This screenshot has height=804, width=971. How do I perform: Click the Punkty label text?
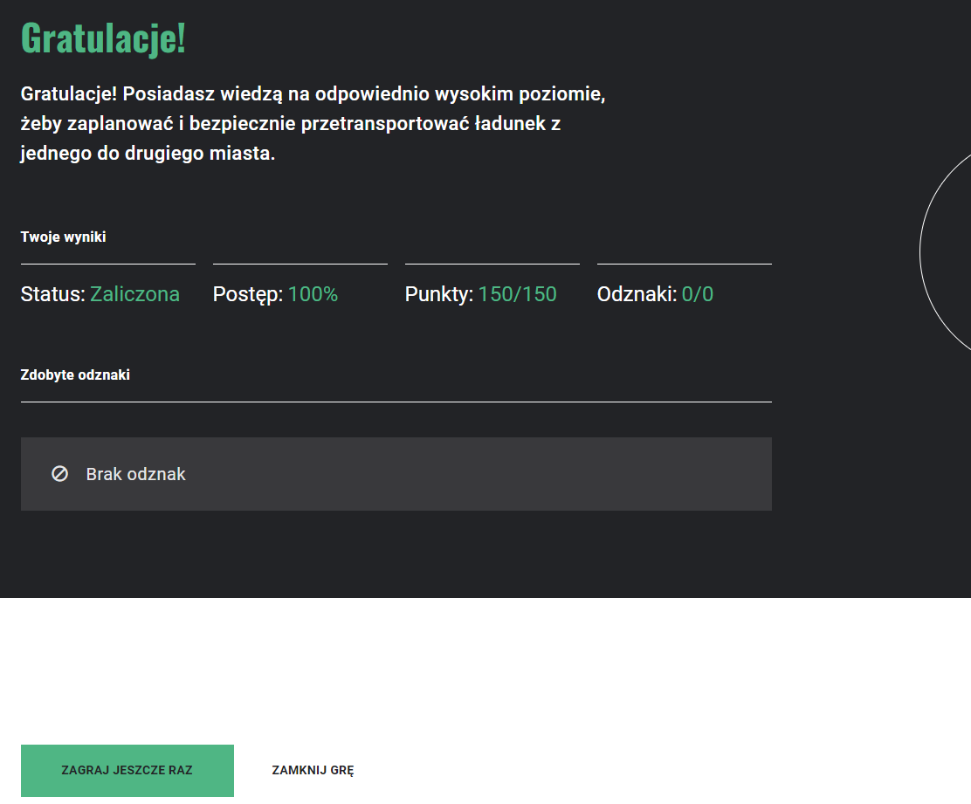point(438,294)
